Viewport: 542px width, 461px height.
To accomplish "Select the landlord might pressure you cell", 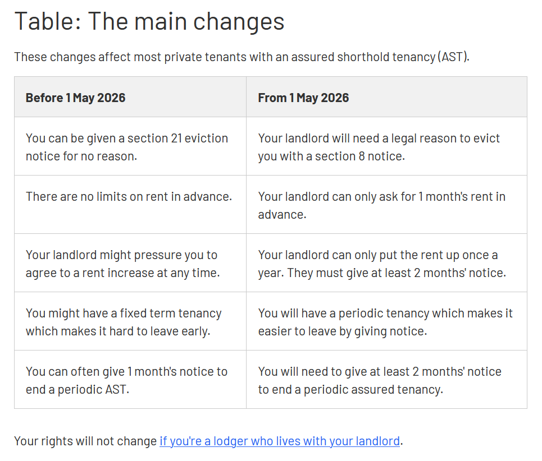I will (121, 264).
